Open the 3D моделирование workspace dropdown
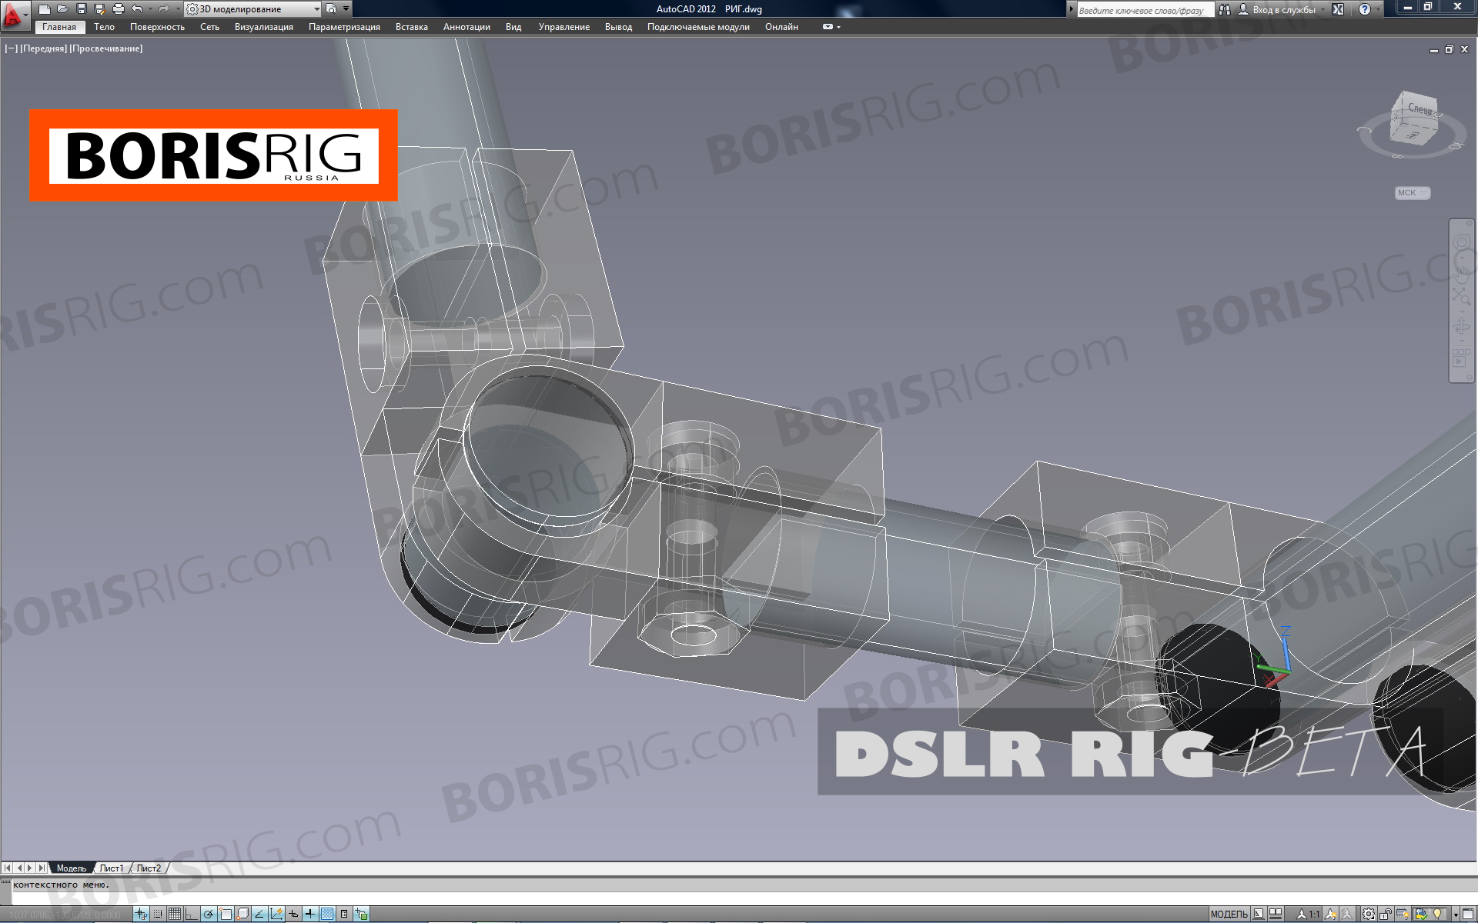Screen dimensions: 1478x923 [252, 9]
